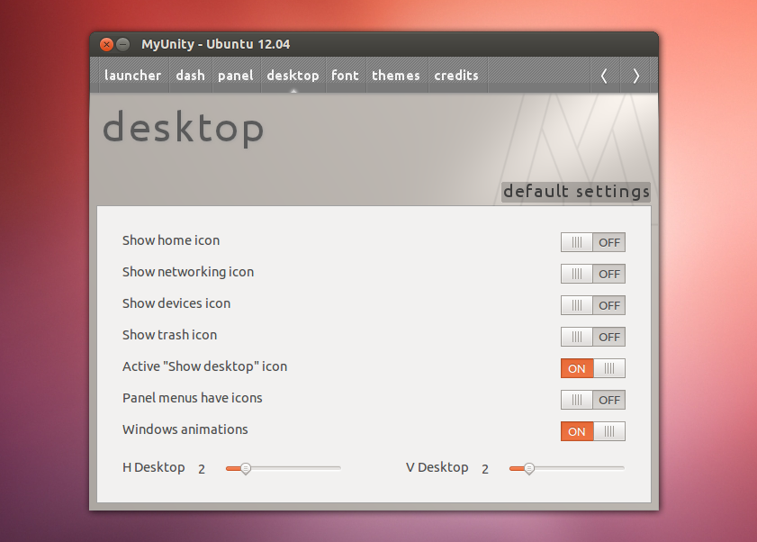Click the H Desktop slider handle
The image size is (757, 542).
pos(246,468)
